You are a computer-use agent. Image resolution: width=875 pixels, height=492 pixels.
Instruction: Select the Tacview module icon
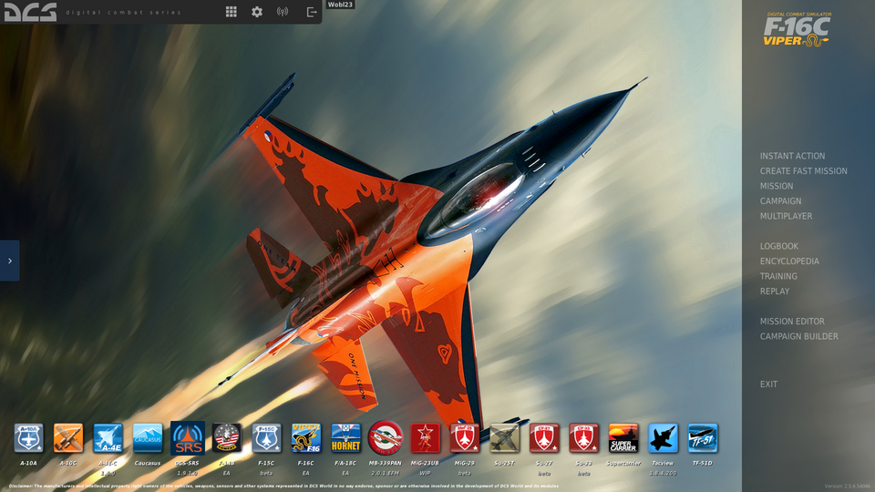click(x=663, y=438)
